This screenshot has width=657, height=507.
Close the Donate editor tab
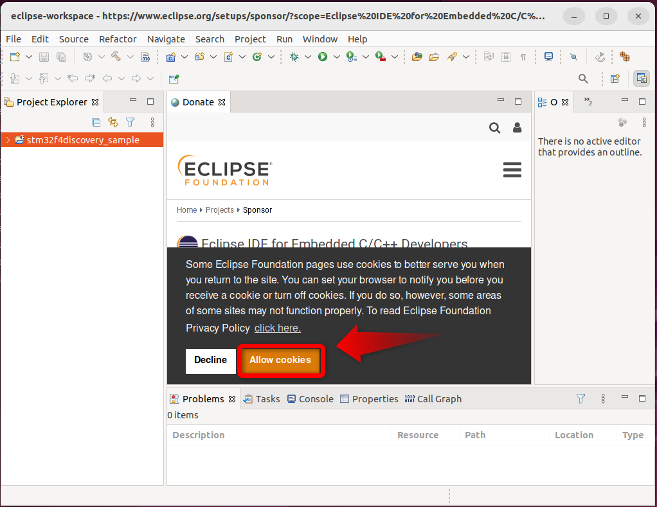pos(222,102)
